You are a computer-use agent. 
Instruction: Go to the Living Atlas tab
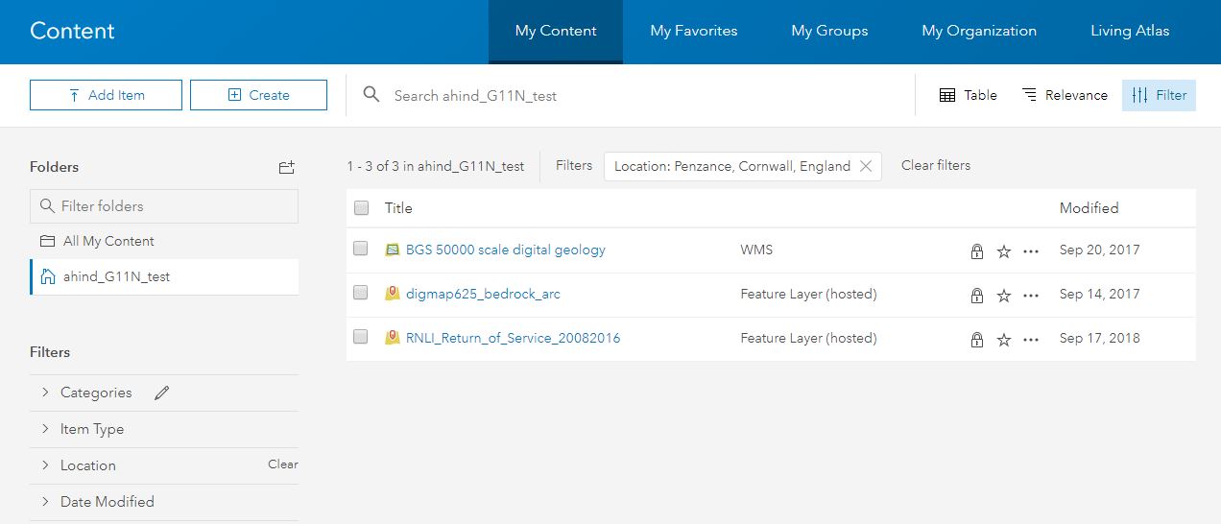1130,32
